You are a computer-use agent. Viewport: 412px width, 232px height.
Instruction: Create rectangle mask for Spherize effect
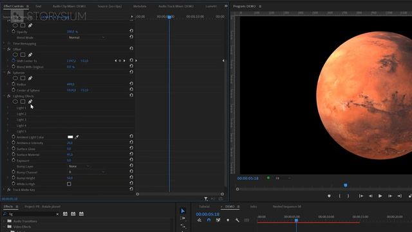tap(23, 78)
